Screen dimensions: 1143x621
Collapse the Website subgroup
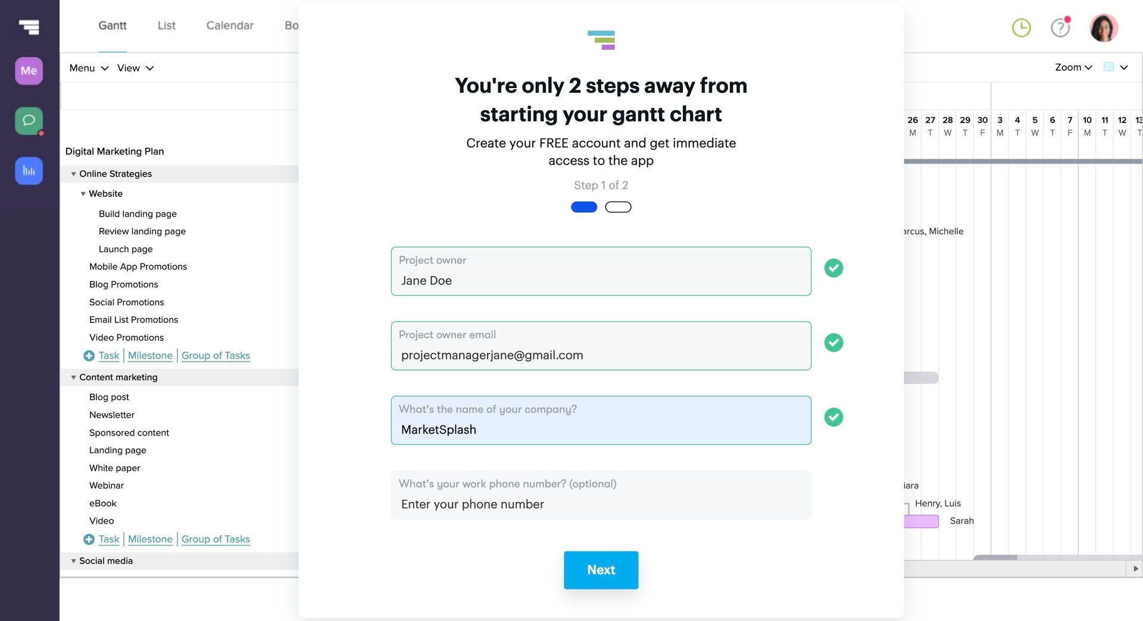coord(83,194)
